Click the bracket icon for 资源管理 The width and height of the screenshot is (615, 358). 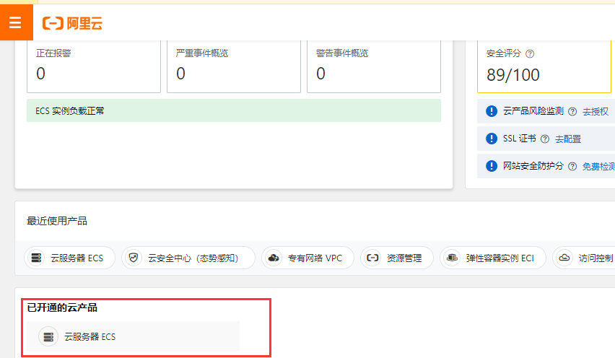tap(372, 258)
